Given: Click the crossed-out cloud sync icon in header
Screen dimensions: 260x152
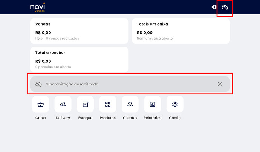Looking at the screenshot, I should 225,7.
